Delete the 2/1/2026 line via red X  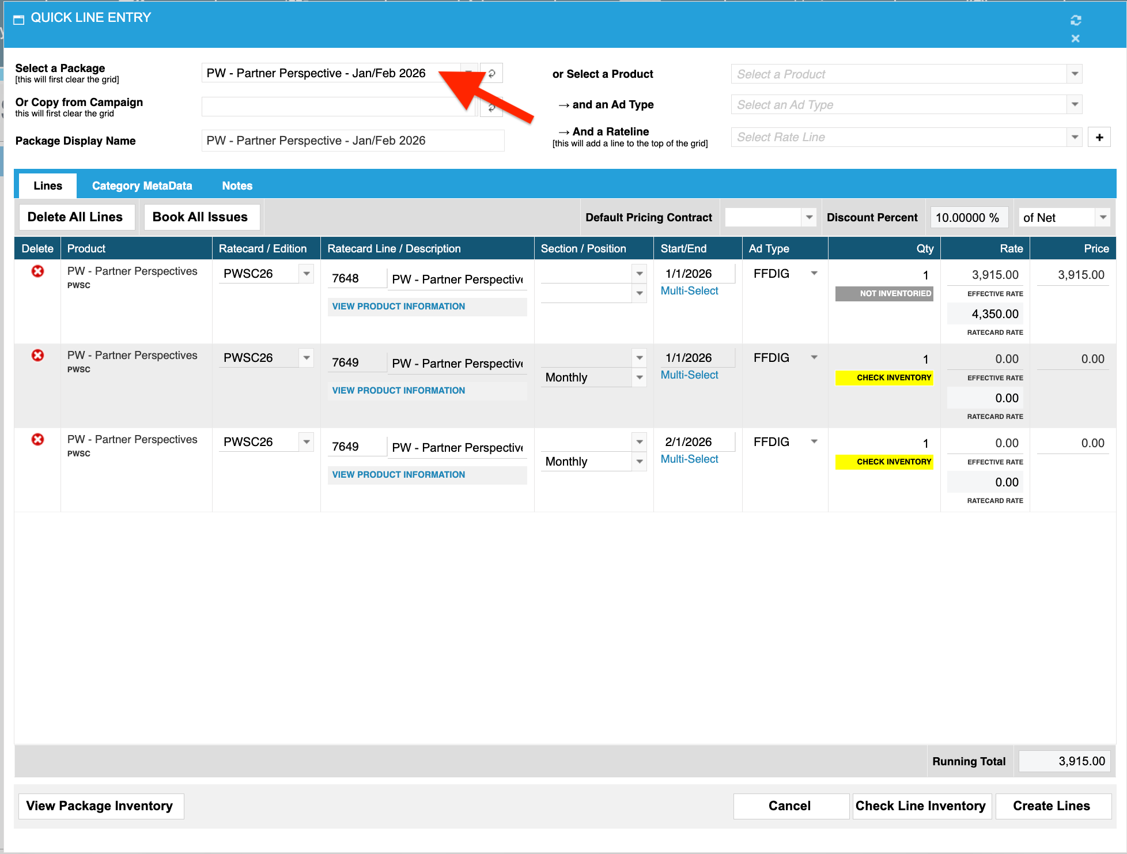pos(37,439)
